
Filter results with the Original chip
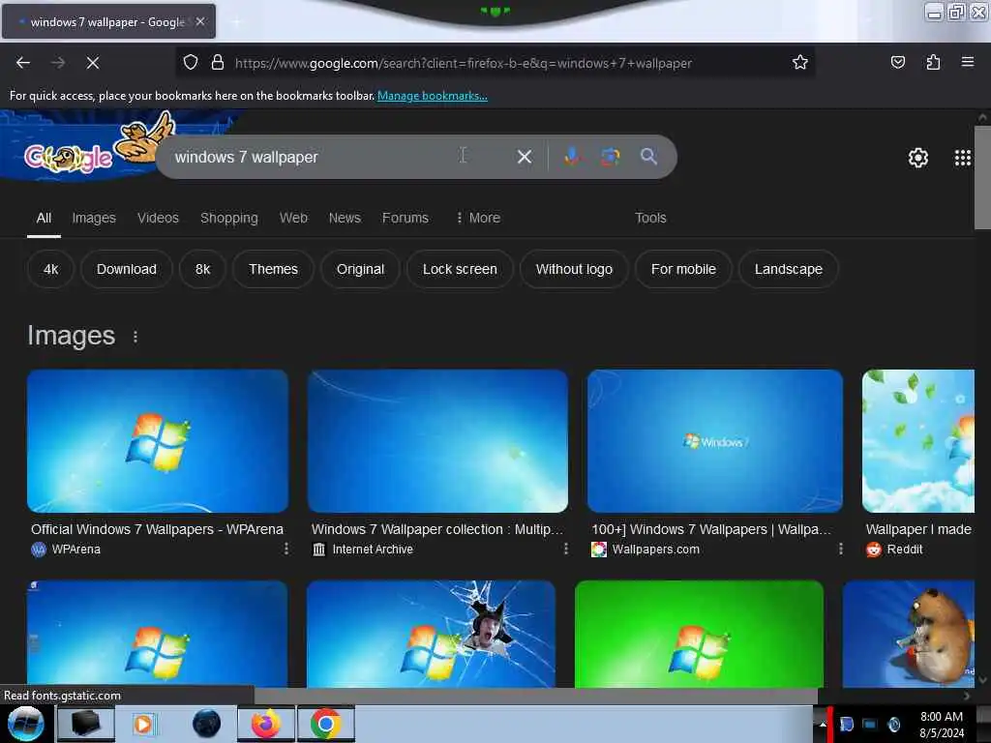(360, 269)
